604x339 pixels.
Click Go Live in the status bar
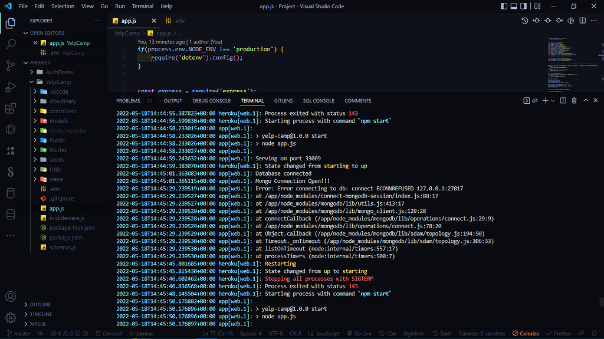click(x=359, y=334)
